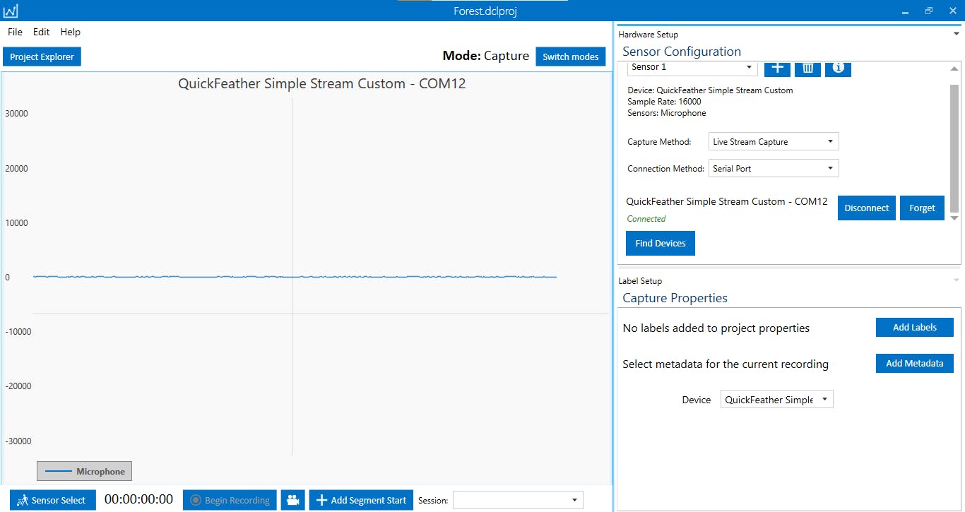Click Add Segment Start

tap(361, 500)
